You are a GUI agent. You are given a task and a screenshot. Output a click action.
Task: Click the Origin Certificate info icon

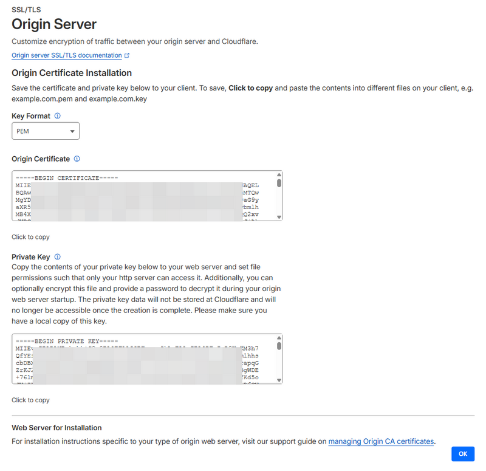coord(77,159)
